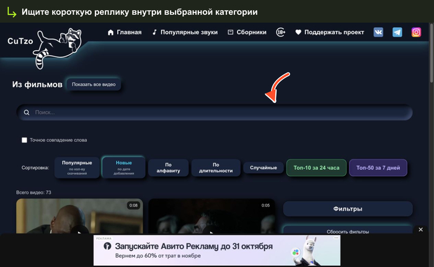Sort По длительности
This screenshot has width=434, height=267.
coord(216,168)
